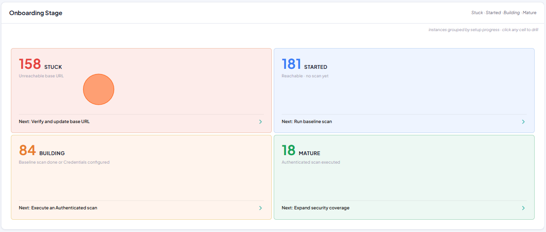This screenshot has width=546, height=232.
Task: Select 'Next: Execute an Authenticated scan'
Action: pyautogui.click(x=58, y=208)
